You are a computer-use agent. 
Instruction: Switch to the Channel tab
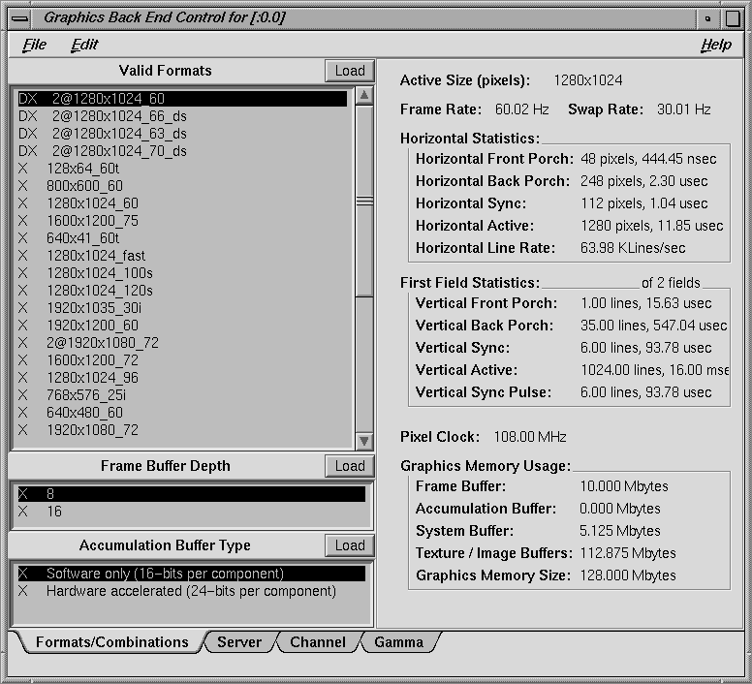tap(318, 642)
